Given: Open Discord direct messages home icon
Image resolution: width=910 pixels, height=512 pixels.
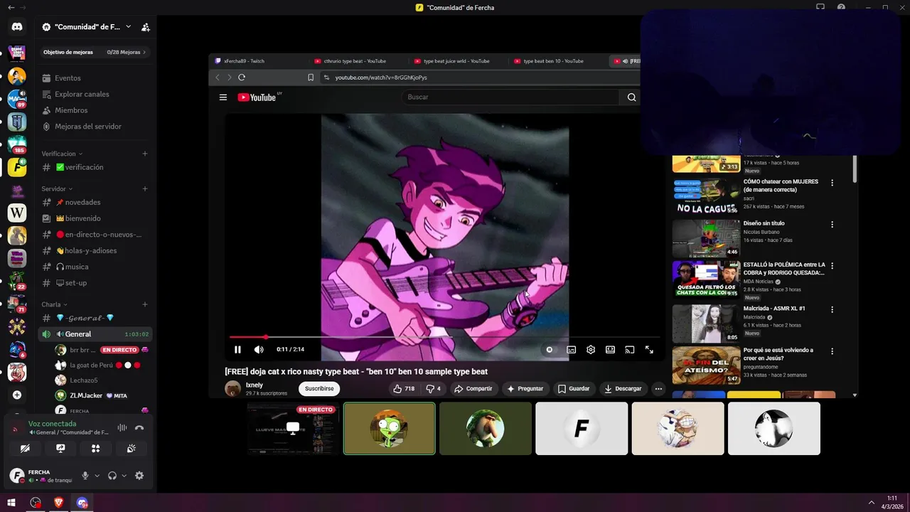Looking at the screenshot, I should pyautogui.click(x=17, y=26).
